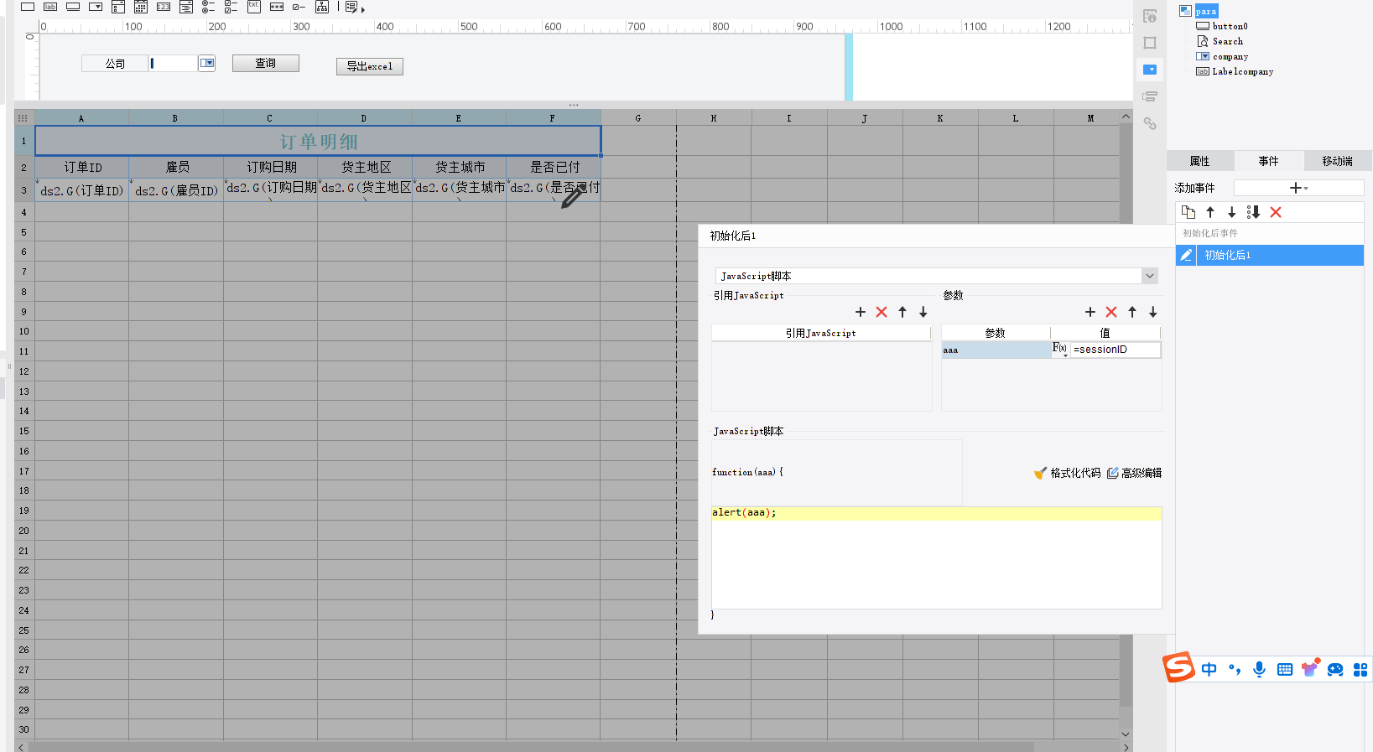Open the widget list icon with arrow
The image size is (1373, 752).
click(x=354, y=8)
